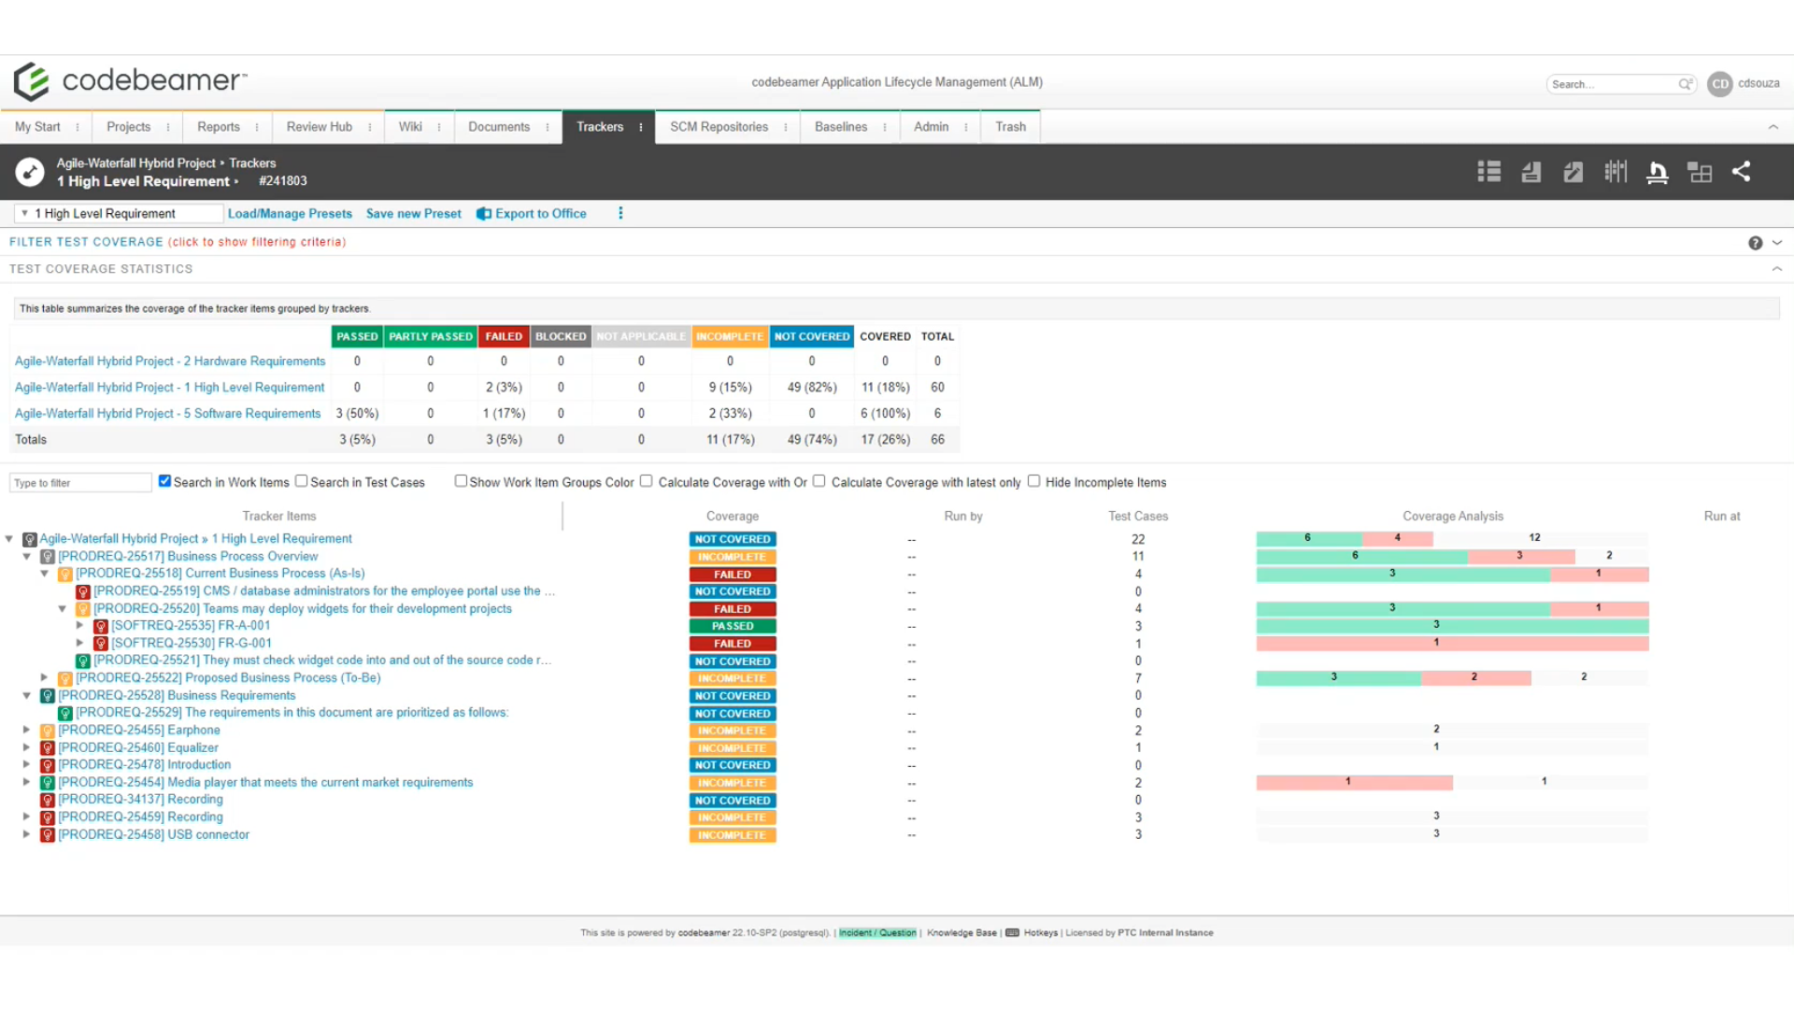This screenshot has height=1009, width=1794.
Task: Expand the PRODREQ-25522 Proposed Business Process node
Action: (44, 678)
